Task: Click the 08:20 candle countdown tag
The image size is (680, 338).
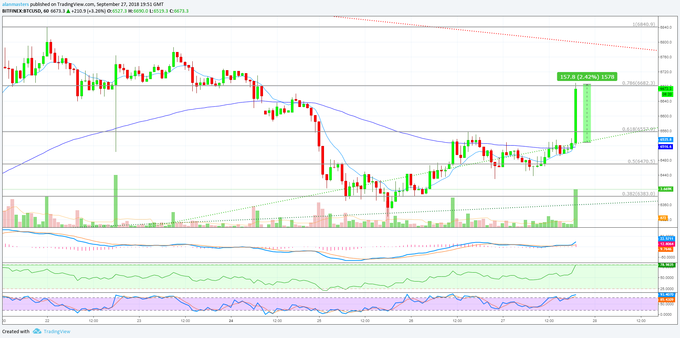Action: tap(667, 94)
